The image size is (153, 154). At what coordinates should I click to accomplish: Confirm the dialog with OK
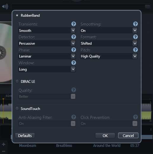click(105, 136)
